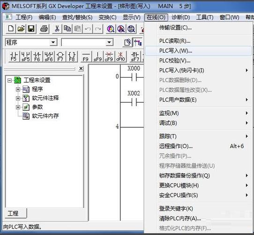The height and width of the screenshot is (235, 254).
Task: Select X000 contact in ladder
Action: [134, 77]
